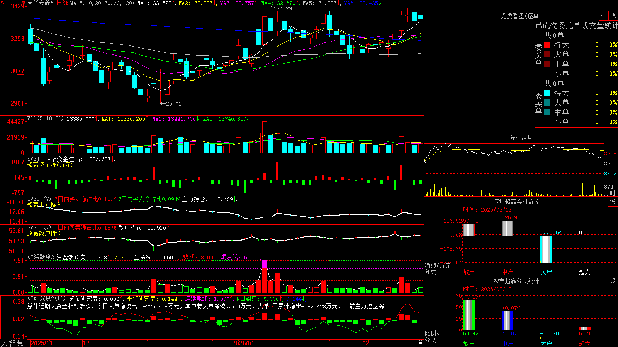This screenshot has width=618, height=347.
Task: Click the MA6: 32.435 value
Action: pyautogui.click(x=362, y=3)
